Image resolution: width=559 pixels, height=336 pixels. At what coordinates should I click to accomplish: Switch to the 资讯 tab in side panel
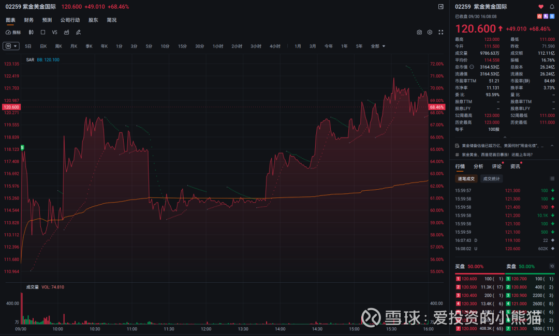(x=515, y=166)
